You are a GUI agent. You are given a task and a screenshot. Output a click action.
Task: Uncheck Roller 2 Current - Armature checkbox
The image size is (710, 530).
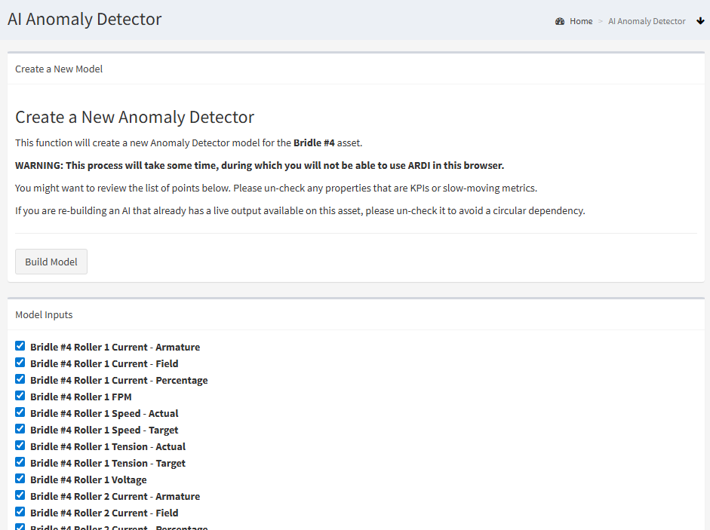pos(20,495)
